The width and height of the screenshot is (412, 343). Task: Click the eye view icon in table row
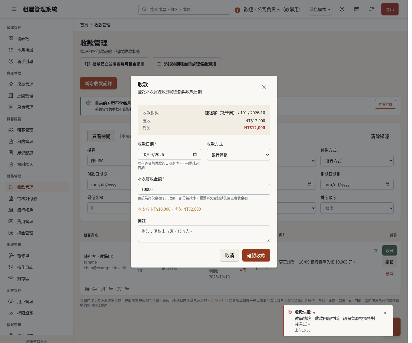pos(376,250)
